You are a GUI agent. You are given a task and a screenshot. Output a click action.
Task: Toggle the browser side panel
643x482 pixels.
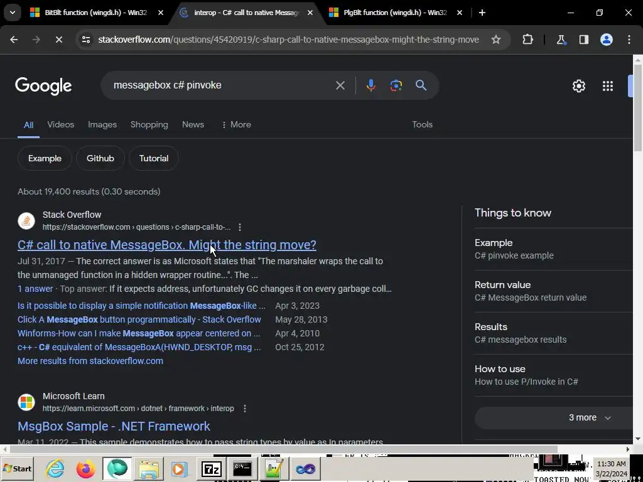tap(583, 40)
